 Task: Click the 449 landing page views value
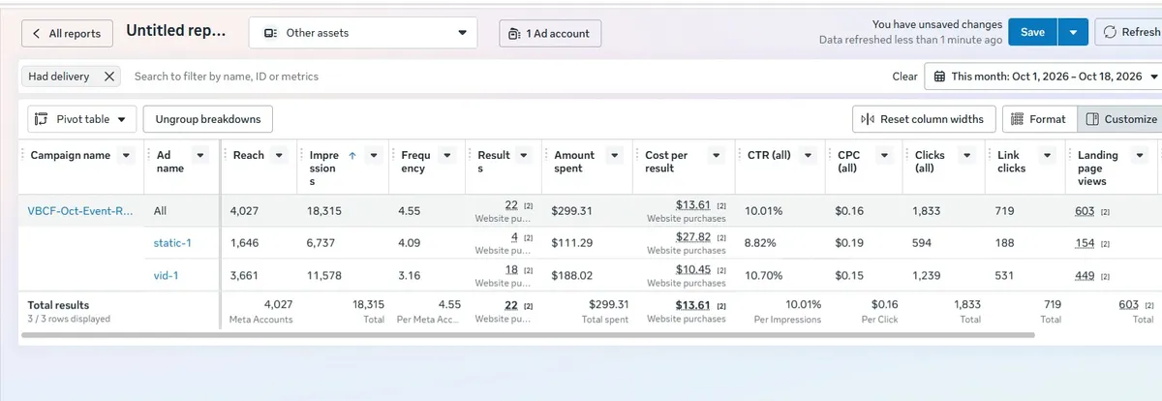[1085, 276]
